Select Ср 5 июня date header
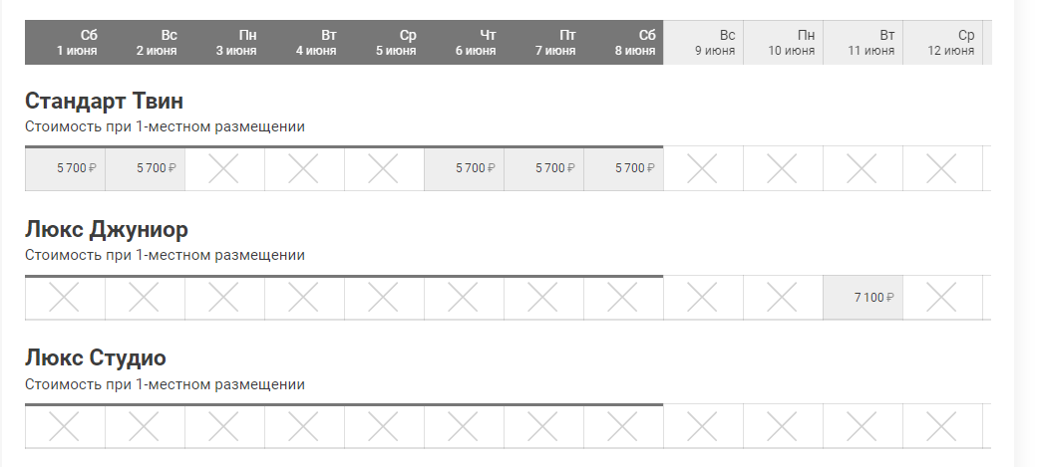Viewport: 1038px width, 467px height. click(x=384, y=43)
